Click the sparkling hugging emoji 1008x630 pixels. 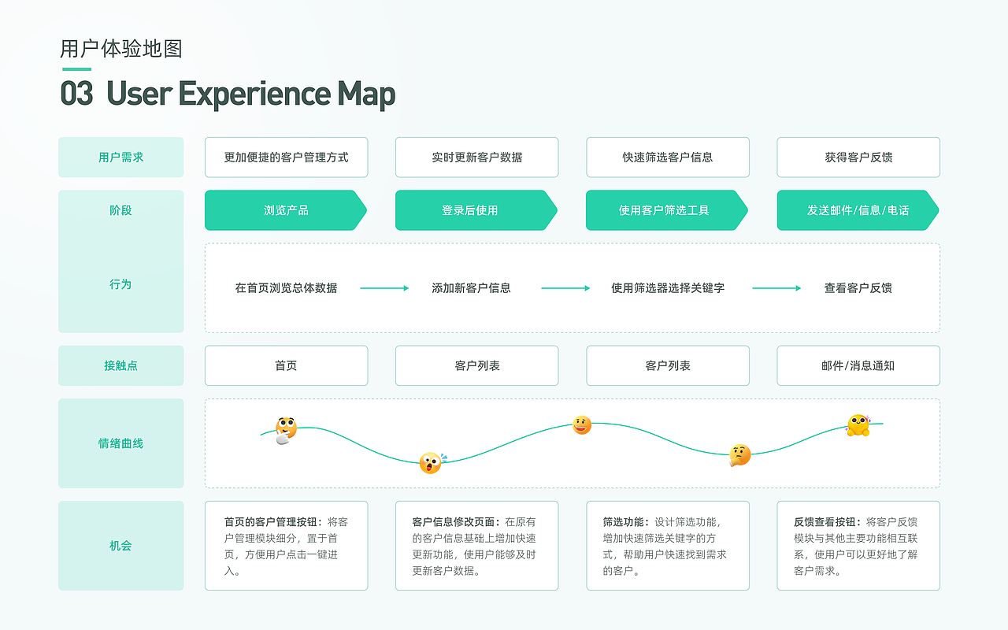(x=858, y=425)
